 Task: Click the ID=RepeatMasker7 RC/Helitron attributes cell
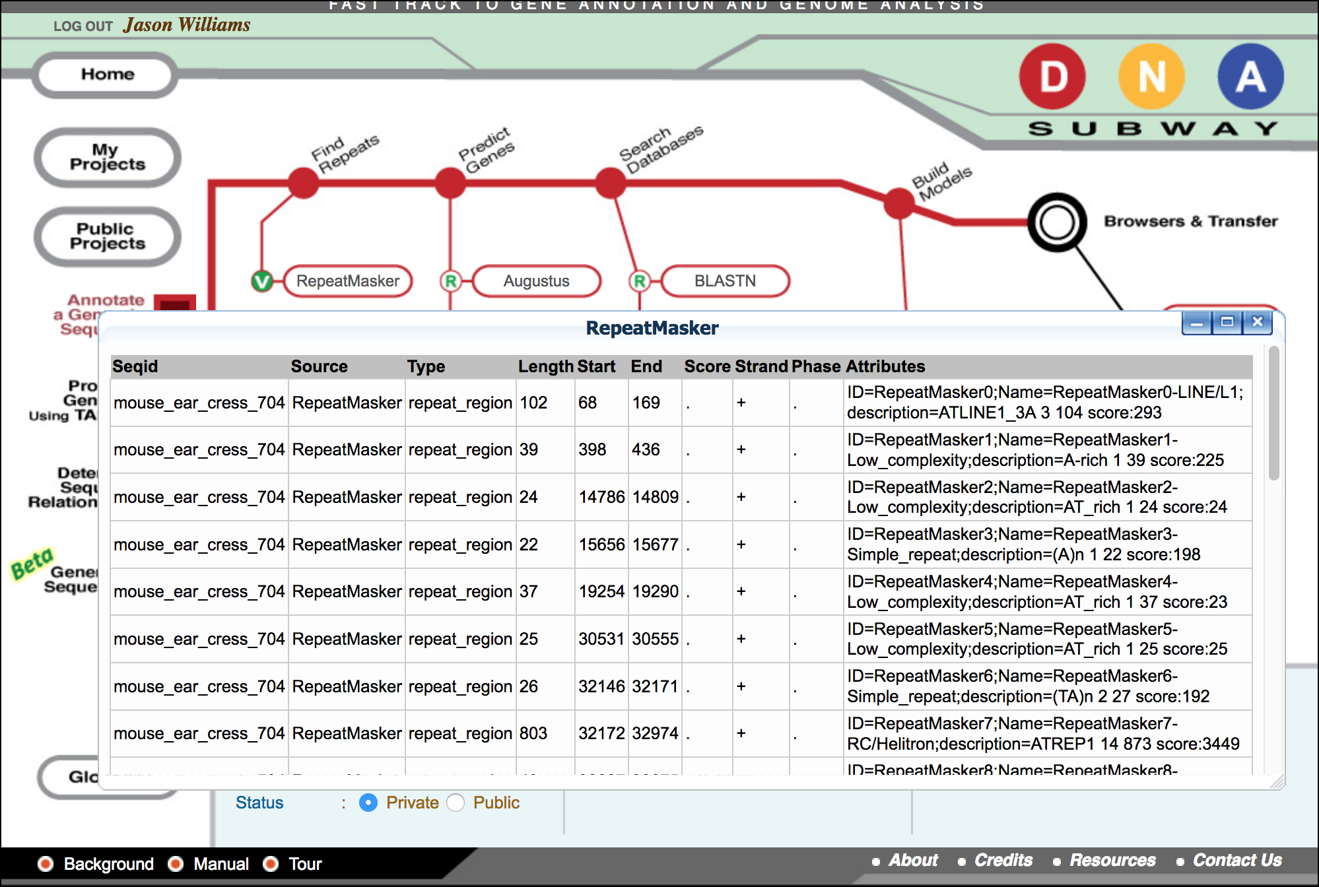1047,733
